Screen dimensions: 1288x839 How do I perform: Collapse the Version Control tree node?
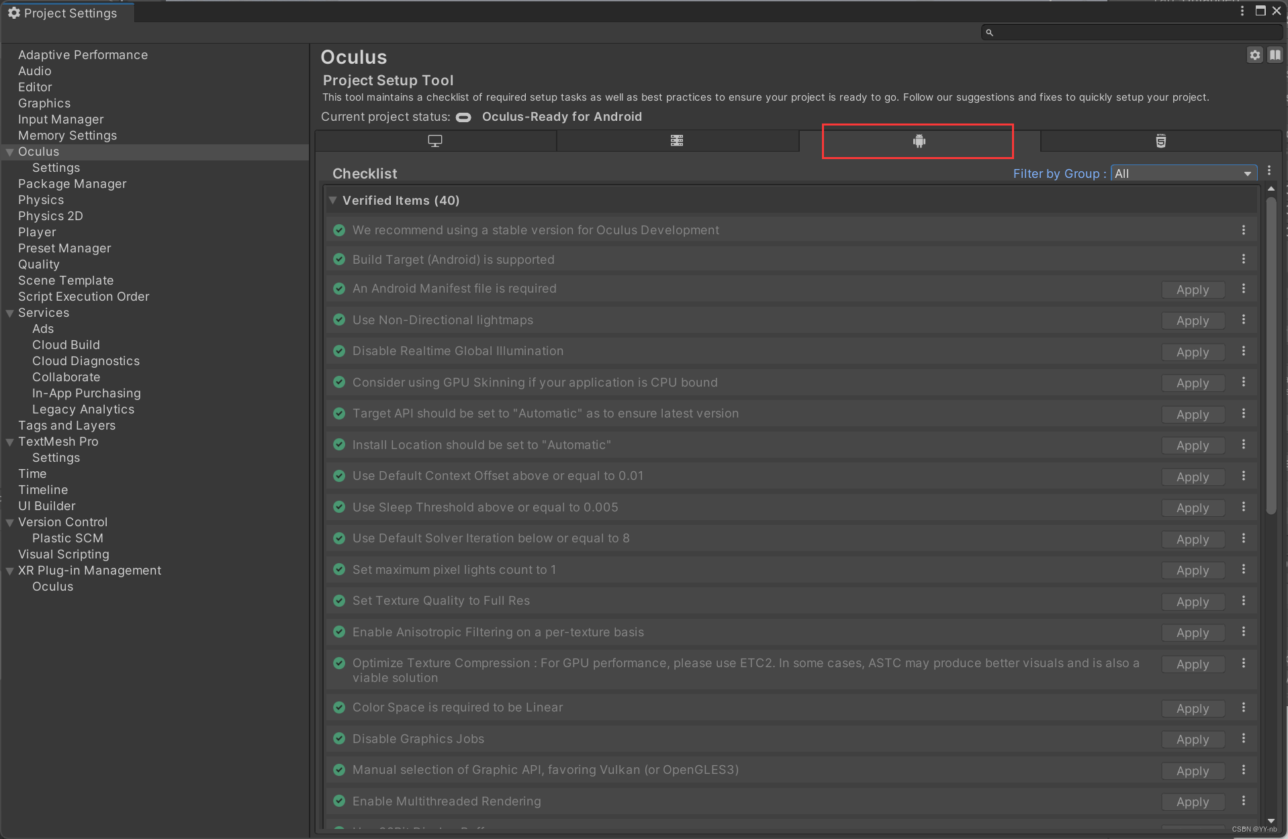pos(10,522)
